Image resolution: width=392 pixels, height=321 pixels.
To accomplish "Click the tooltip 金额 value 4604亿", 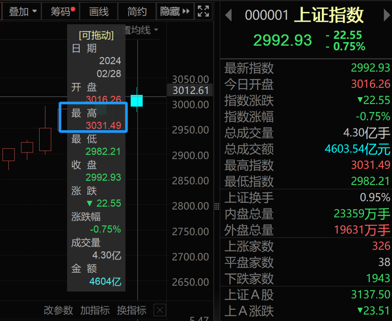I will coord(105,281).
